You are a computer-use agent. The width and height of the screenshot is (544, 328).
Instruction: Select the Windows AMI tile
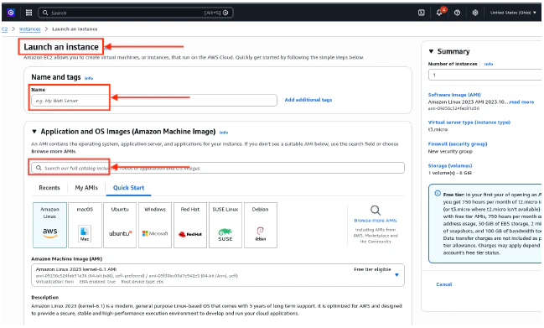pos(155,226)
